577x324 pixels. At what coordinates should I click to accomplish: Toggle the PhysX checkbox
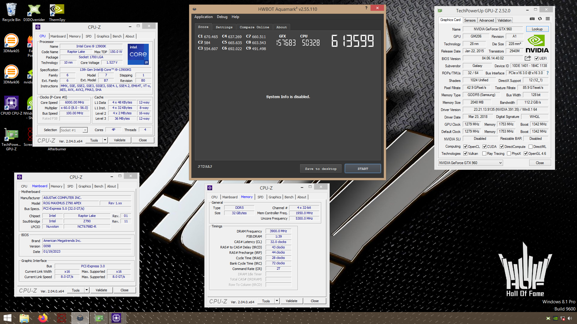(x=509, y=154)
